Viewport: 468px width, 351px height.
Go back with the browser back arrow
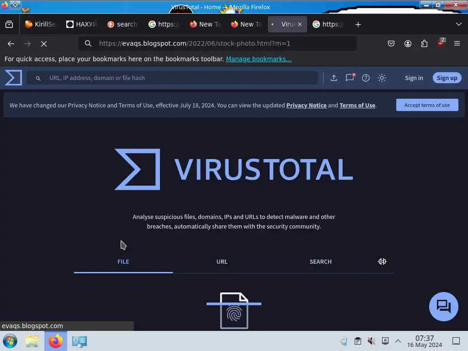click(11, 43)
